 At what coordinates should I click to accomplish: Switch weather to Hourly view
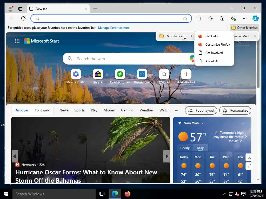tap(185, 148)
